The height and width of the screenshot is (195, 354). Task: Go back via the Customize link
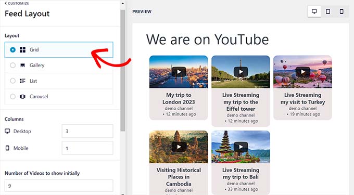pyautogui.click(x=17, y=4)
